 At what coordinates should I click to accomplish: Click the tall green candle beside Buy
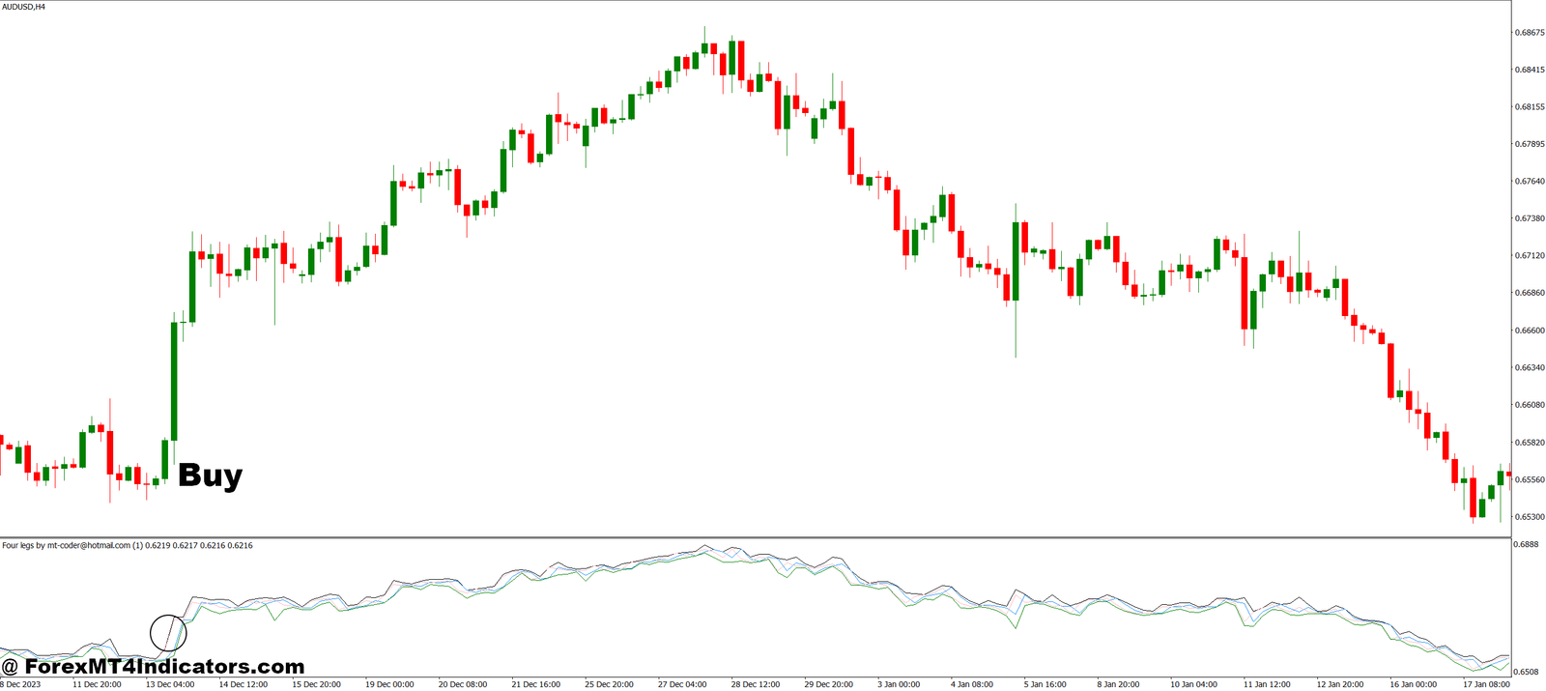click(174, 382)
